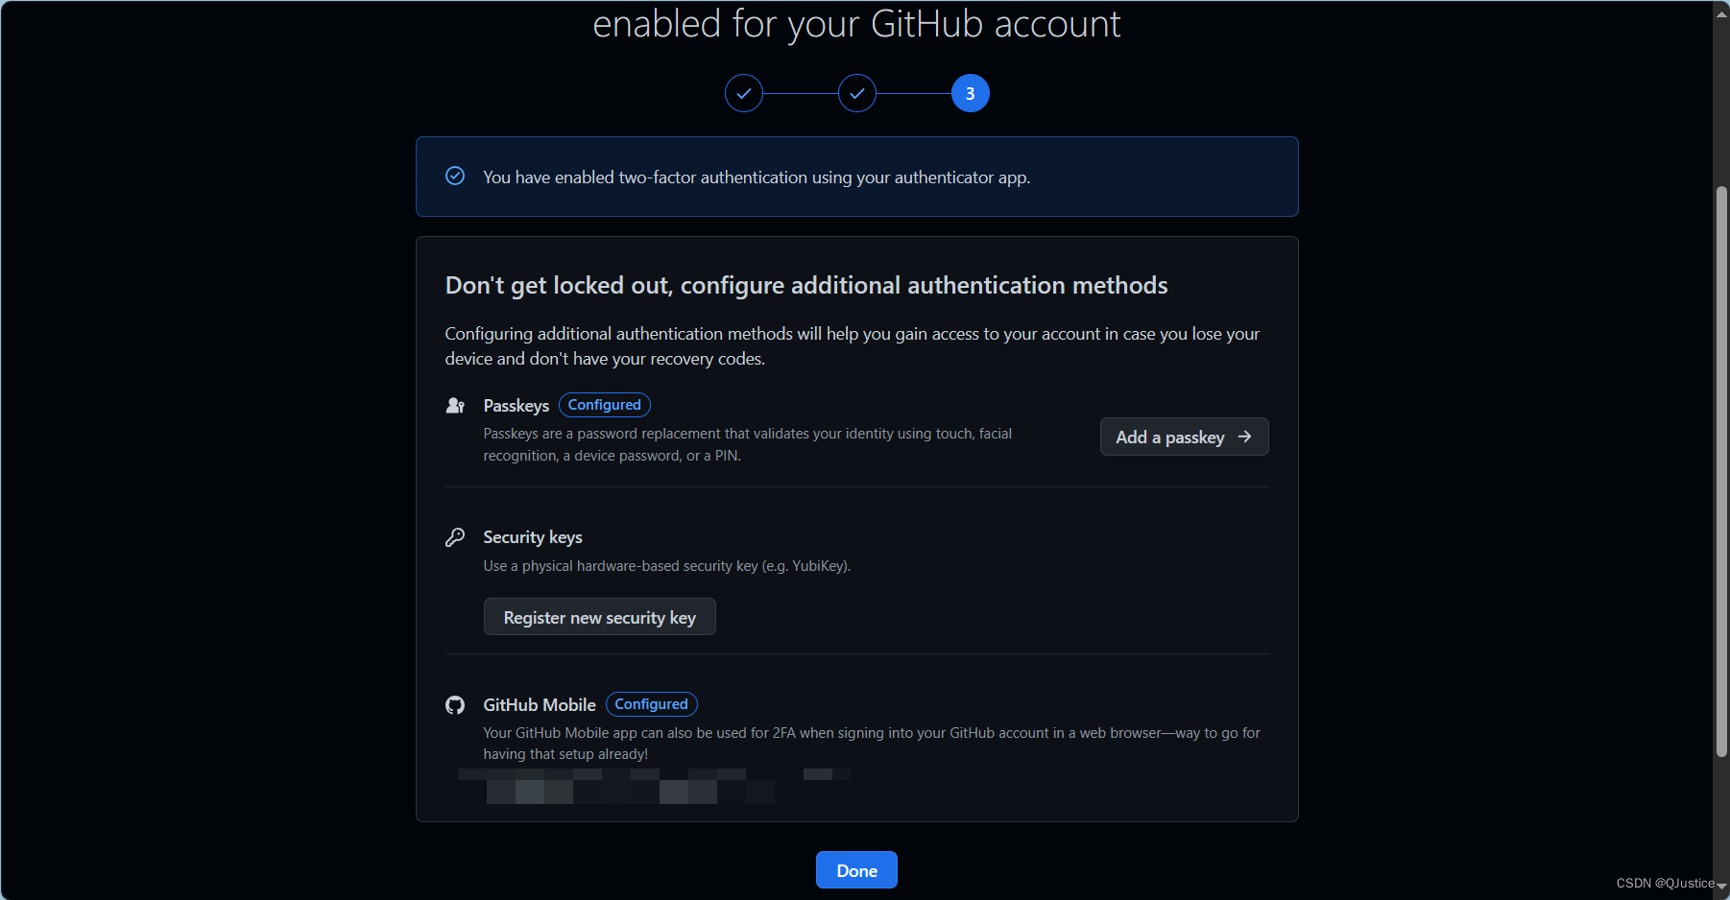The image size is (1730, 900).
Task: Click the first completed step checkmark circle
Action: (x=743, y=93)
